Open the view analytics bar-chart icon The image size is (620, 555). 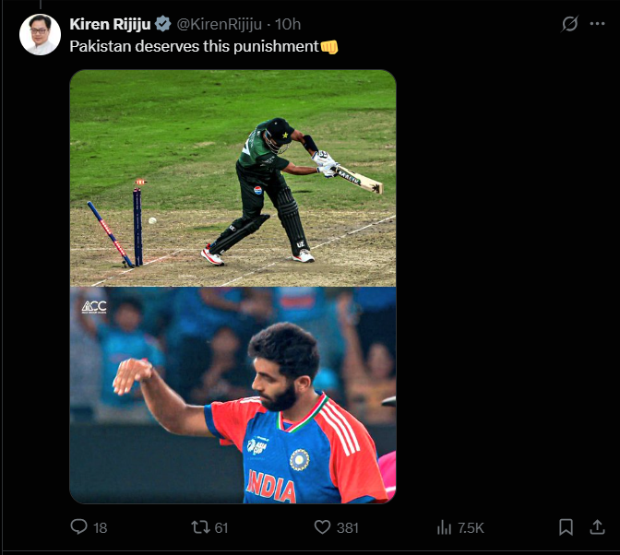point(444,527)
